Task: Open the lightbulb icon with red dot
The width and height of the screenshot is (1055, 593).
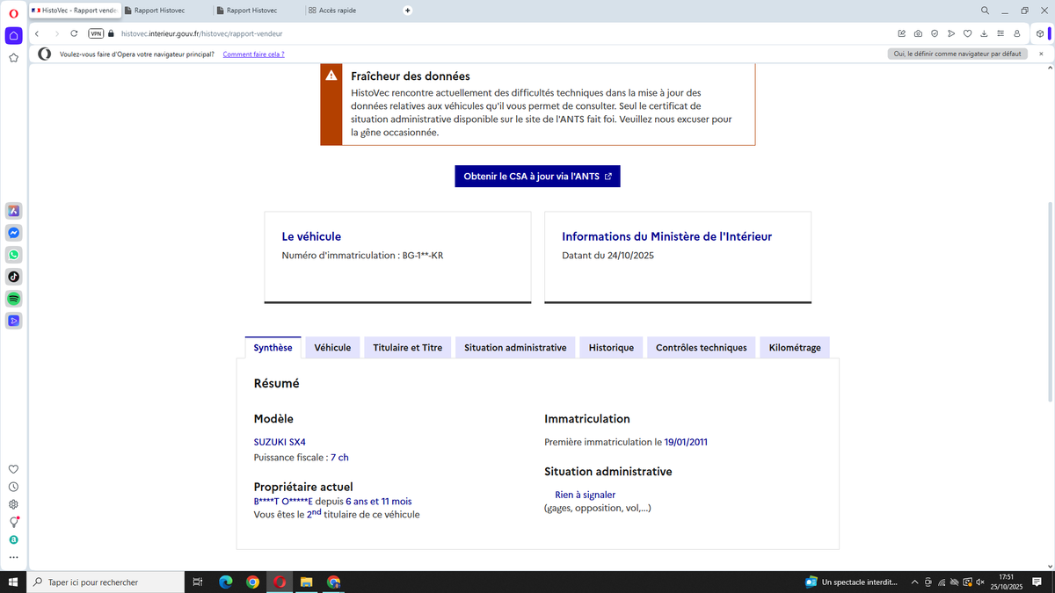Action: [13, 522]
